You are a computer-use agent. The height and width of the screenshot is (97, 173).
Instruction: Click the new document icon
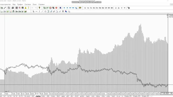pos(9,8)
